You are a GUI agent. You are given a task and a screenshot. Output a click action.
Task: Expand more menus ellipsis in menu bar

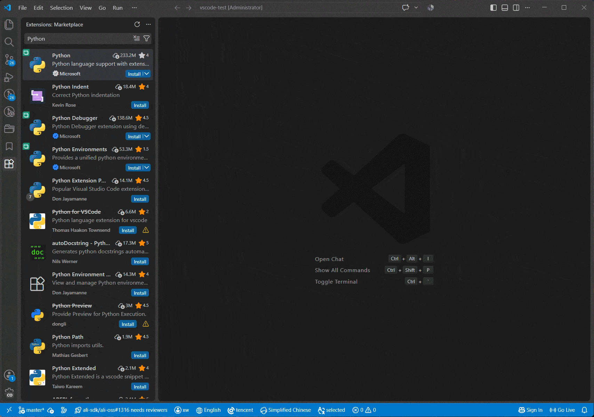[134, 8]
